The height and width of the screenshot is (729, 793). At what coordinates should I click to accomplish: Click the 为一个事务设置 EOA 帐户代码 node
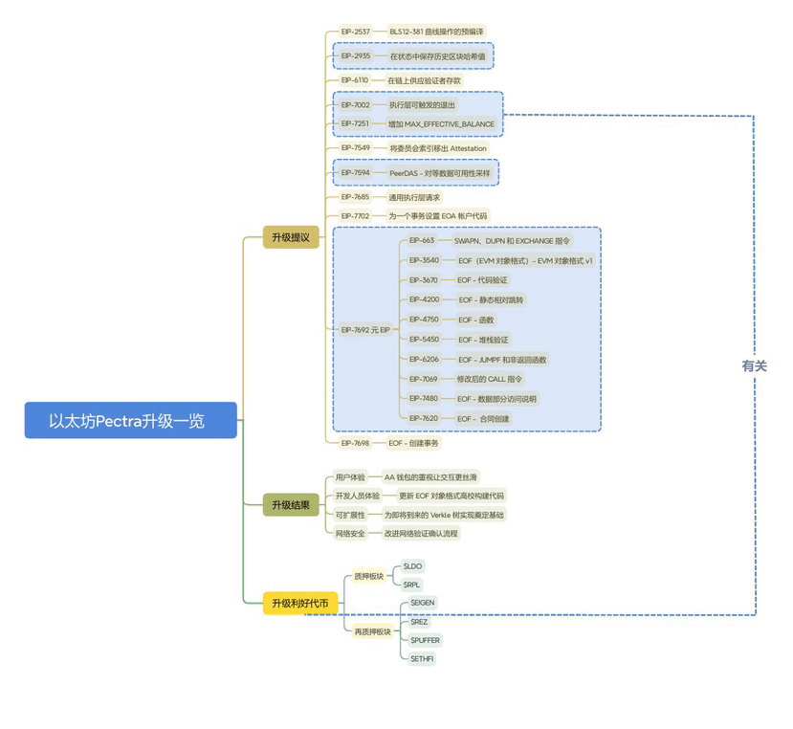438,216
